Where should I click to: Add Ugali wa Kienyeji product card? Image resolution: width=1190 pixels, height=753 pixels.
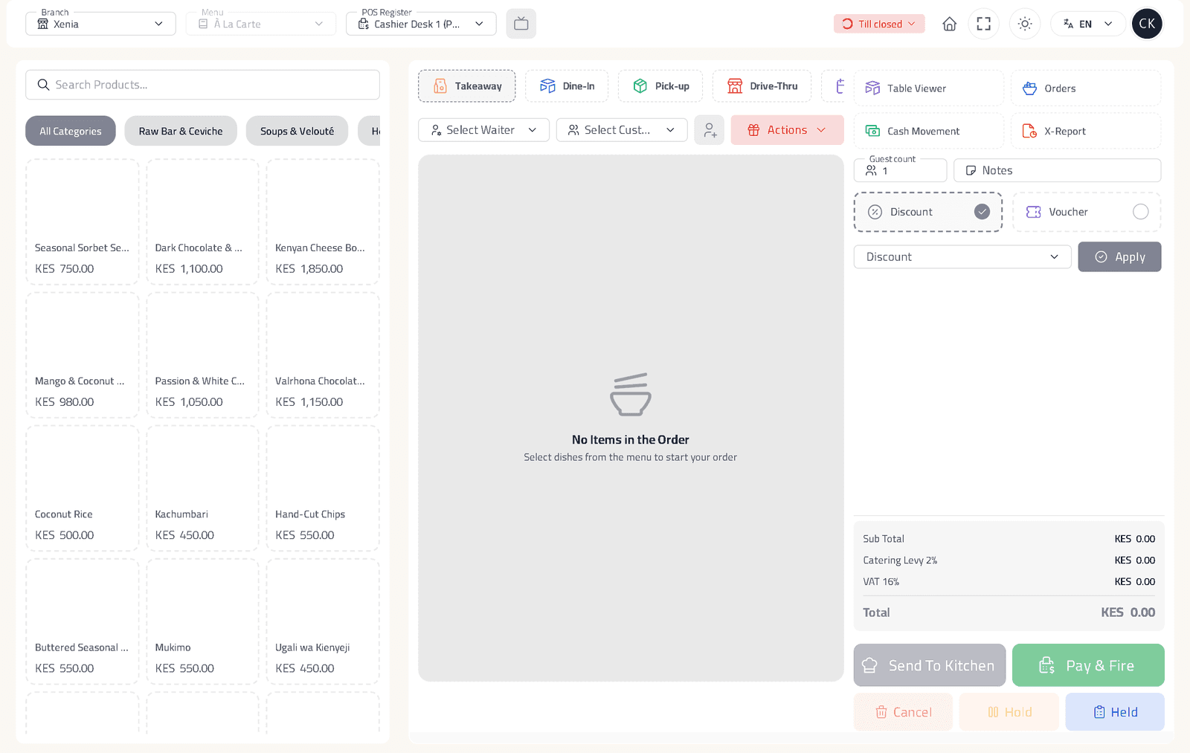pos(323,621)
